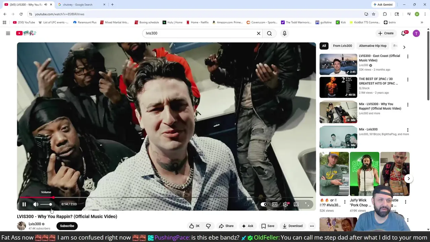Open the Kick bookmark

tap(340, 23)
